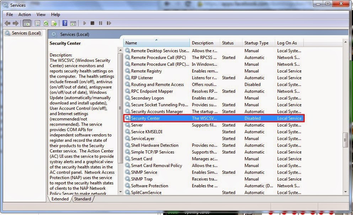Sort by the Log On As column header
Screen dimensions: 353x215
tap(289, 43)
